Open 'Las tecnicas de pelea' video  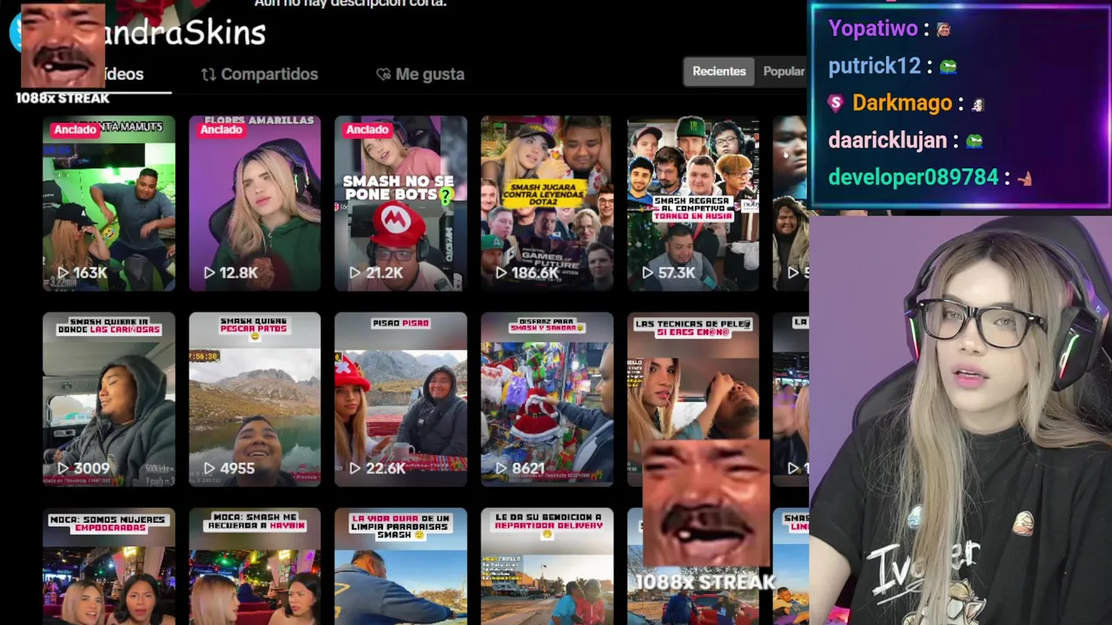(692, 378)
